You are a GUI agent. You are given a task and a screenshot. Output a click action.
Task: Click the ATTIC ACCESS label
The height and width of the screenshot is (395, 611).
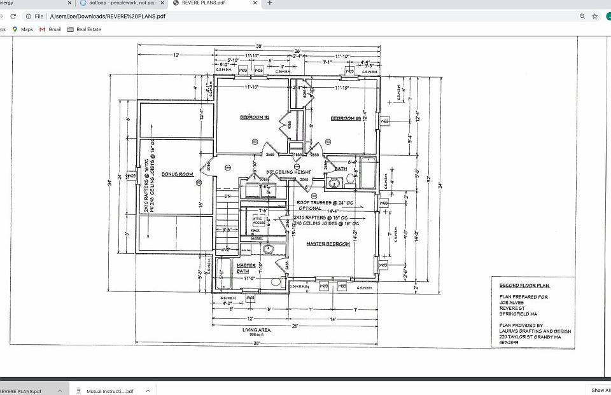[x=259, y=221]
